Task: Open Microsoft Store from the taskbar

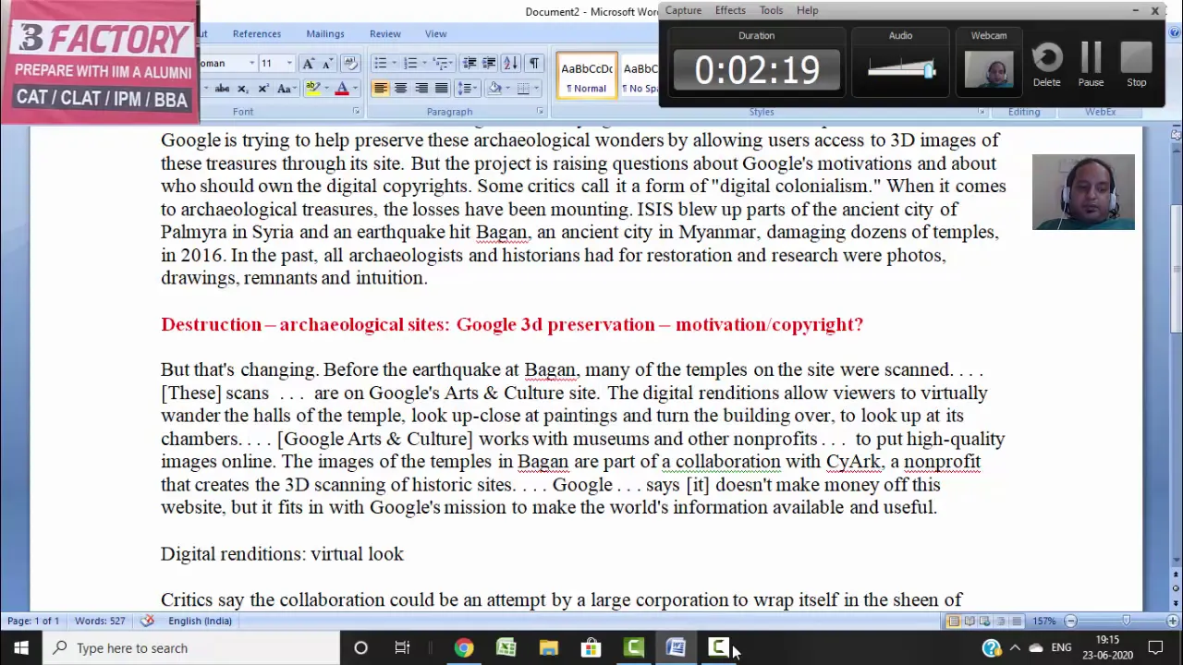Action: (x=591, y=647)
